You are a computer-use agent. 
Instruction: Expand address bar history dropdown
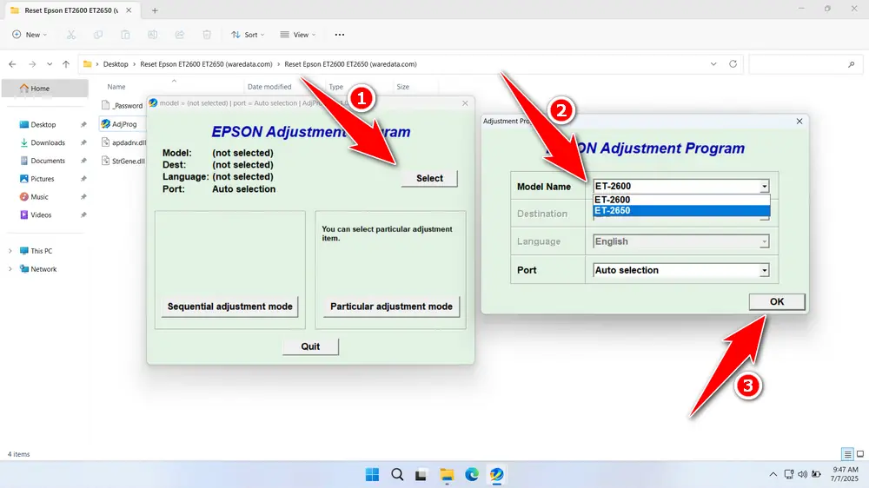pyautogui.click(x=713, y=64)
